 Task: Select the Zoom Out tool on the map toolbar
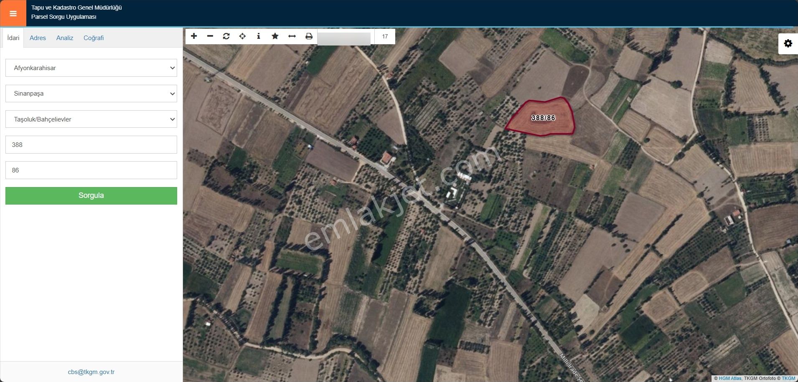pyautogui.click(x=211, y=36)
